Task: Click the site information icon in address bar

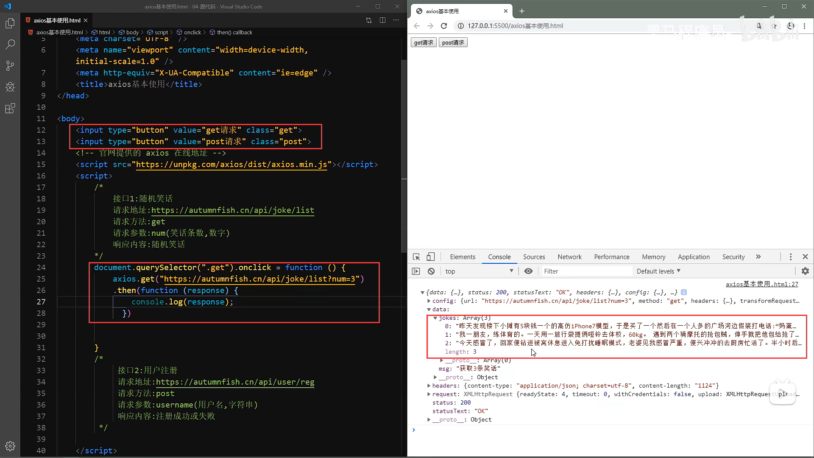Action: coord(460,26)
